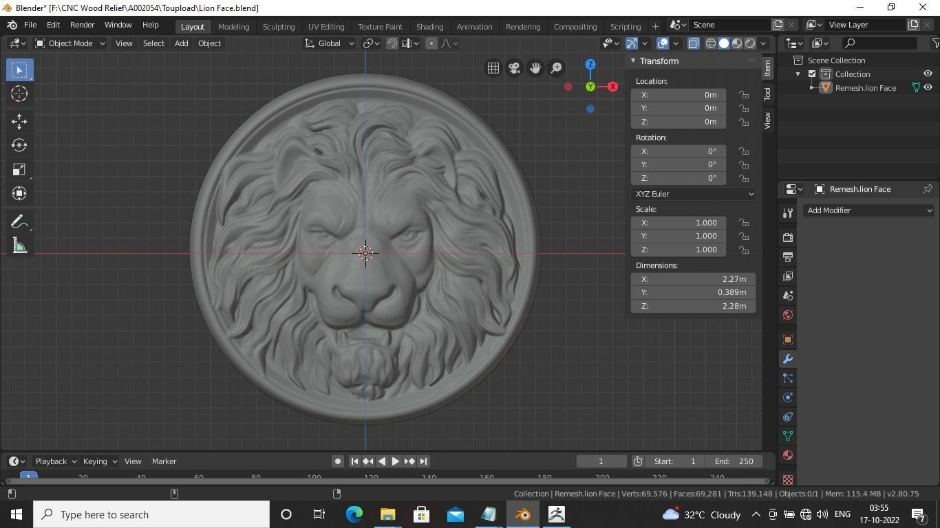Screen dimensions: 940x528
Task: Open the World properties globe icon
Action: [787, 314]
